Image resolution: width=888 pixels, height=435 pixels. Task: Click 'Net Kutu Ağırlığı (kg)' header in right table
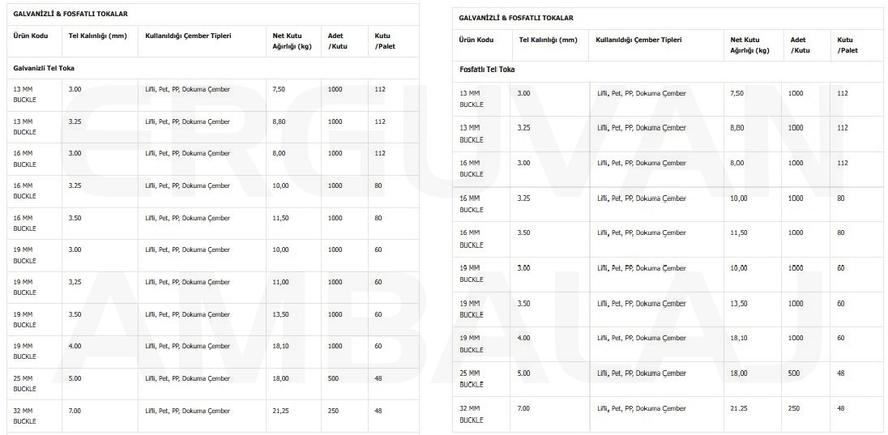point(749,45)
